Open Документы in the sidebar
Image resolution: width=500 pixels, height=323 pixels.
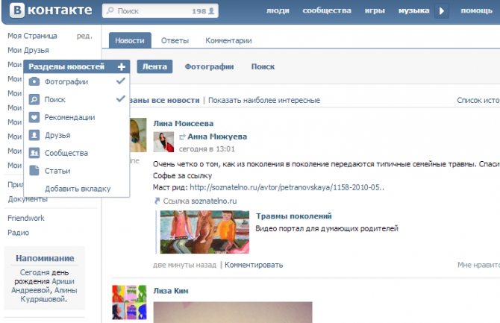[x=28, y=199]
